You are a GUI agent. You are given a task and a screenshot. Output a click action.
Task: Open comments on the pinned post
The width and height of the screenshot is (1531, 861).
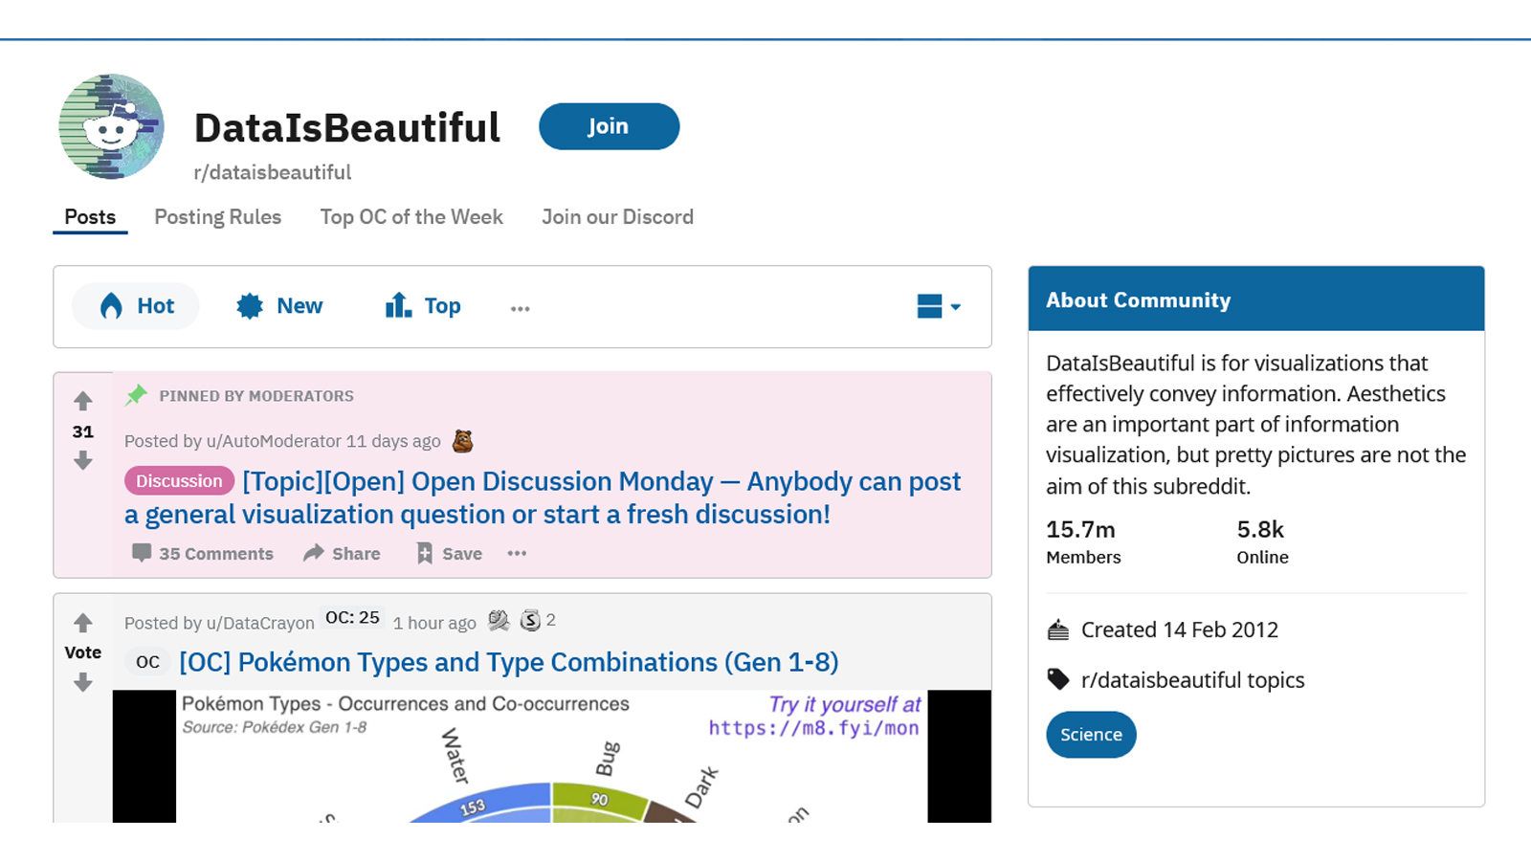click(x=203, y=553)
